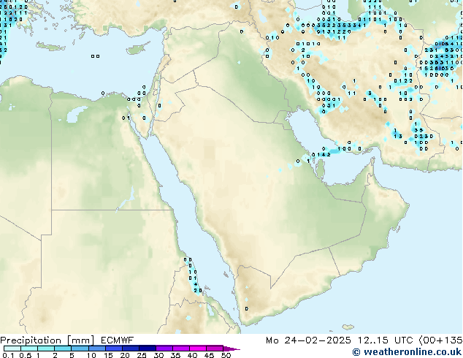Click the time text '12..15 UTC'

click(385, 340)
